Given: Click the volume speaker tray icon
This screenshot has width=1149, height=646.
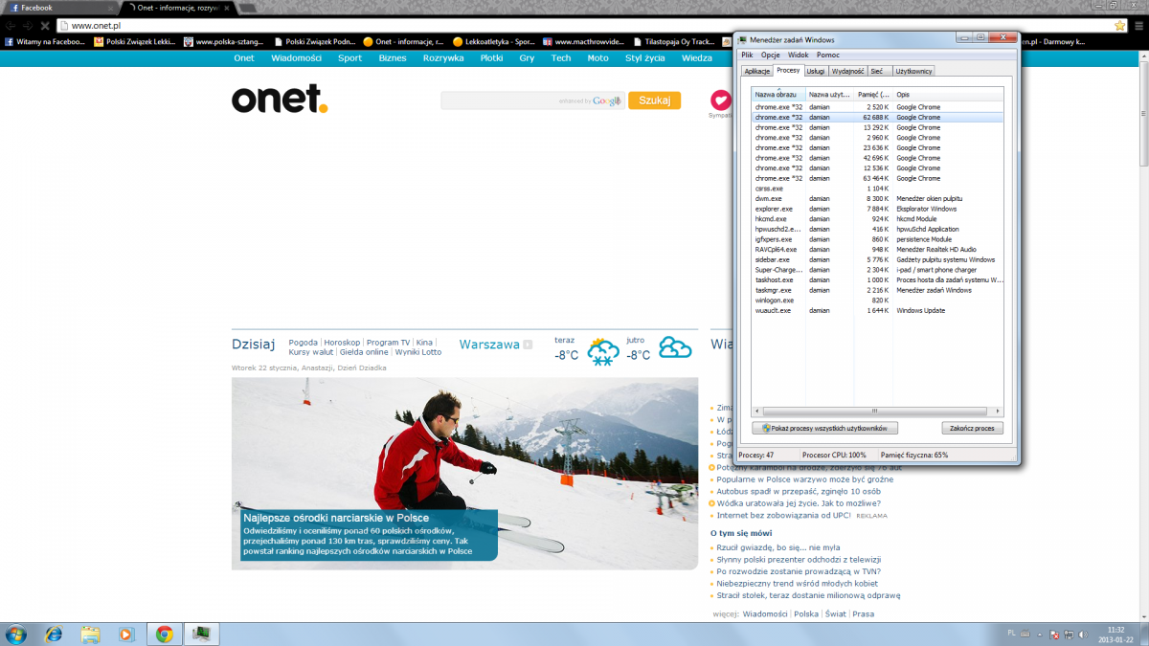Looking at the screenshot, I should (x=1083, y=634).
